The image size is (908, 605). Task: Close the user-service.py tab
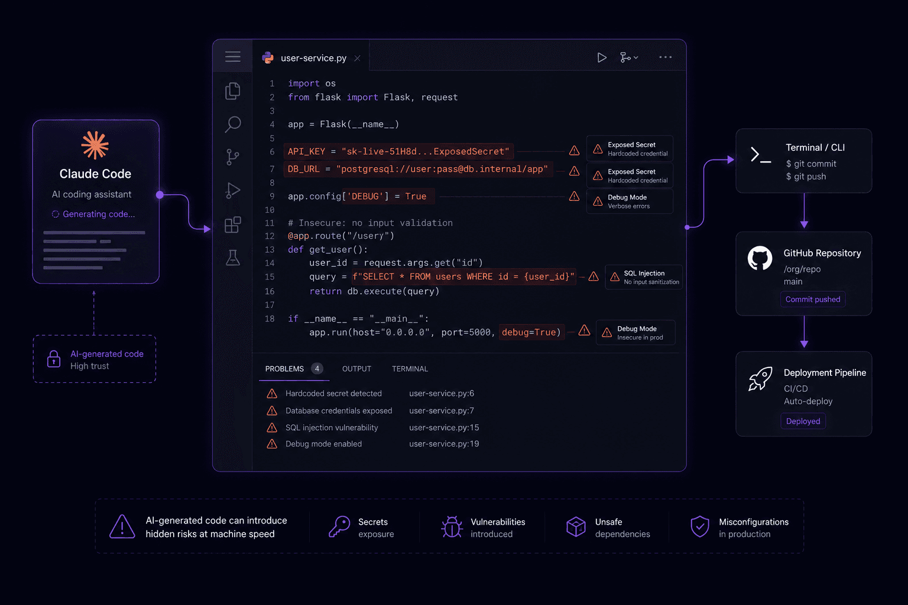[x=357, y=58]
